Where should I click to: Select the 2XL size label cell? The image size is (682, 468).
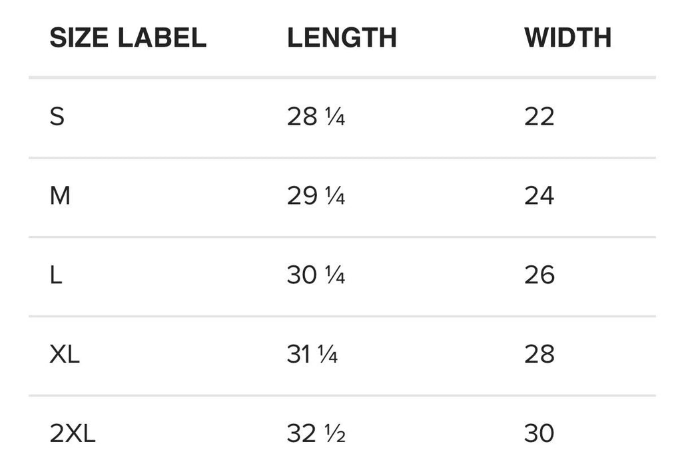pyautogui.click(x=73, y=434)
